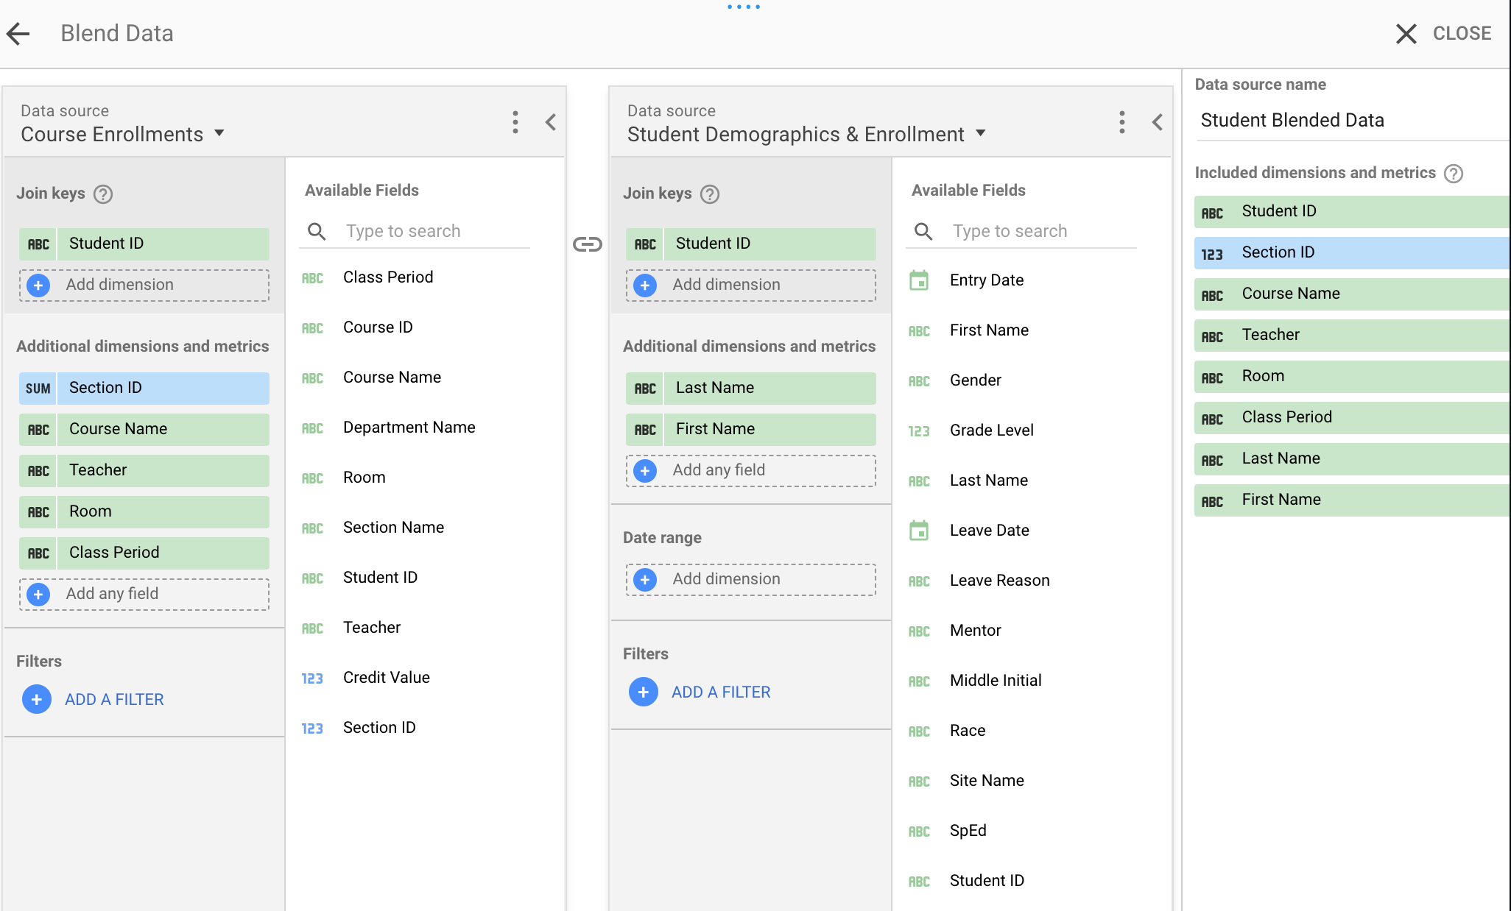Add a date range dimension
Image resolution: width=1511 pixels, height=911 pixels.
[x=751, y=579]
